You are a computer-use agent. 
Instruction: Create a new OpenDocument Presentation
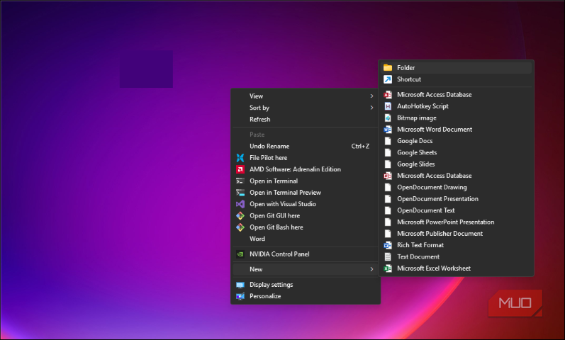tap(456, 199)
